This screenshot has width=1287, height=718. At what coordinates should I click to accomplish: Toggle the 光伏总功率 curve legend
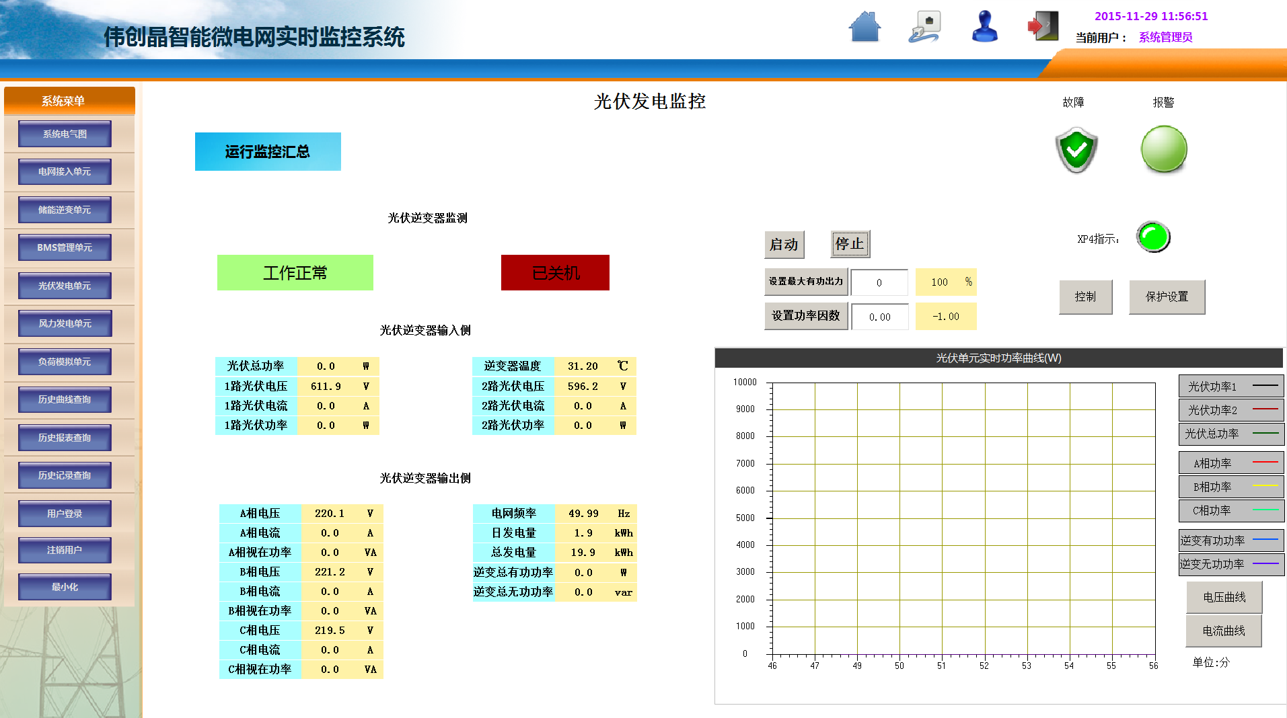click(1231, 434)
